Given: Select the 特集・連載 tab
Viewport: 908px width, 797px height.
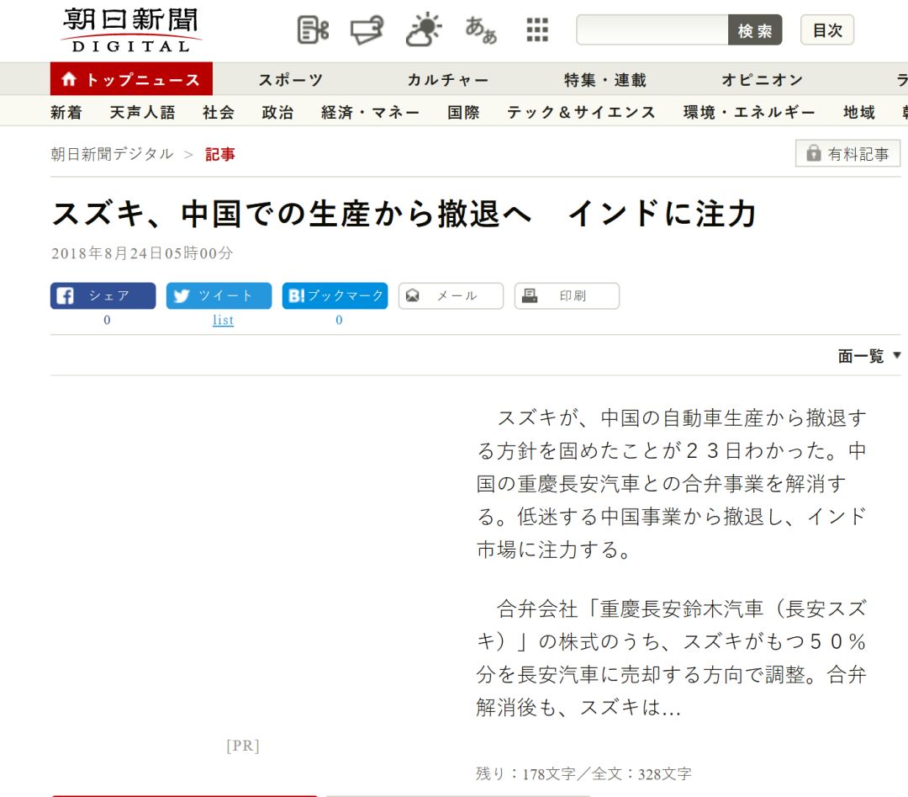Looking at the screenshot, I should pos(605,79).
